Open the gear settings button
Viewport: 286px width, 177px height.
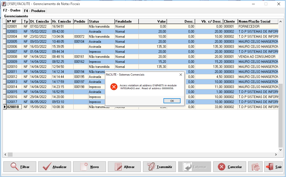point(255,167)
